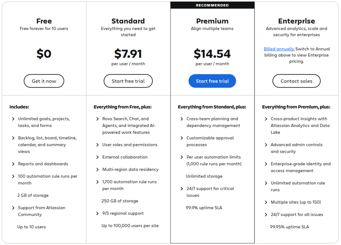Expand User roles and permissions details
The image size is (341, 245).
[98, 145]
